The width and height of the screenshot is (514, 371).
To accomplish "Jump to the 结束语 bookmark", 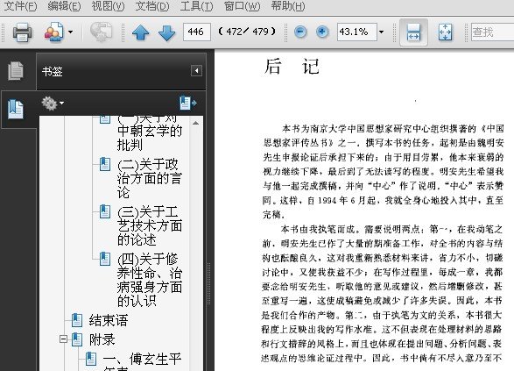I will 109,320.
